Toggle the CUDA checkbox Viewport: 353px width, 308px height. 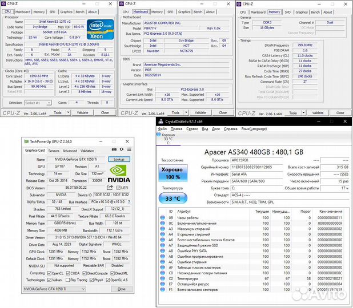tap(68, 273)
